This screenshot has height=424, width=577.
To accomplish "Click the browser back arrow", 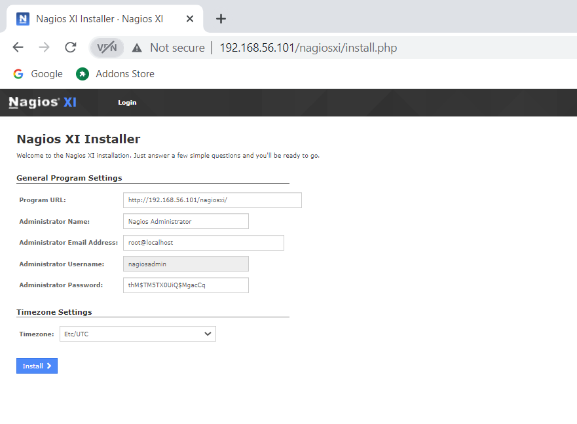I will click(18, 47).
